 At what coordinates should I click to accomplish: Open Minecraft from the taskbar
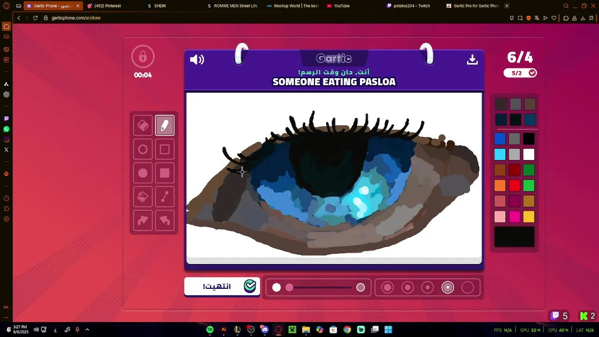point(292,330)
